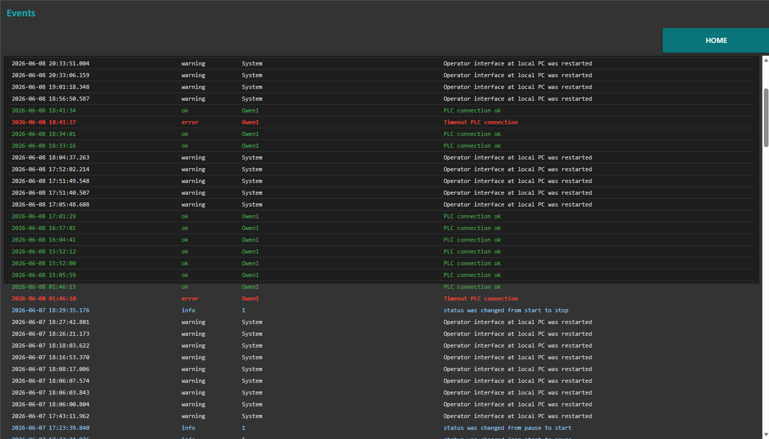
Task: Select timestamp 2026-06-08 20:33:06.159
Action: pyautogui.click(x=51, y=75)
